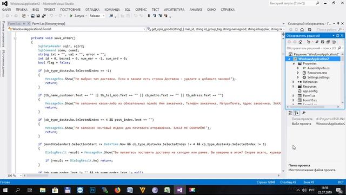Click the Alphabetical sort icon in Properties panel
This screenshot has height=195, width=346.
click(296, 113)
